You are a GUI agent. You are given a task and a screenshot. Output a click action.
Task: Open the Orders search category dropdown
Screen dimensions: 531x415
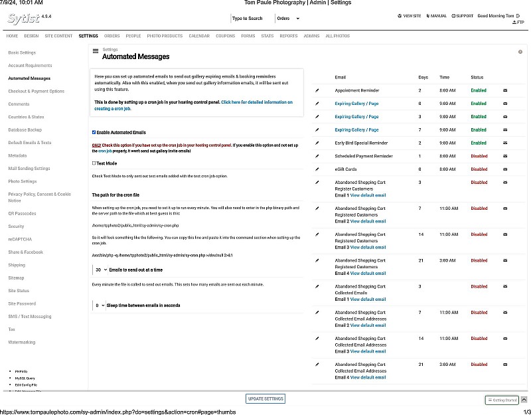(x=288, y=19)
